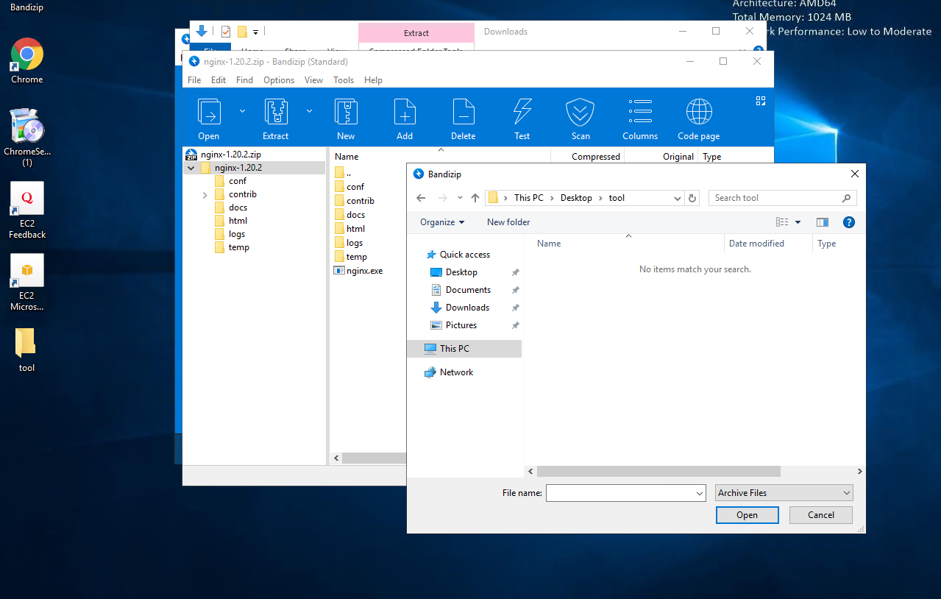Open the Options menu in Bandizip
941x599 pixels.
point(279,80)
